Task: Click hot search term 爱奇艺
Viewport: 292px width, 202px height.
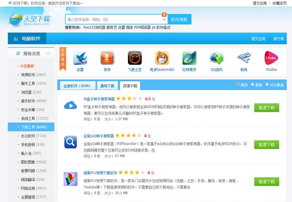Action: tap(111, 27)
